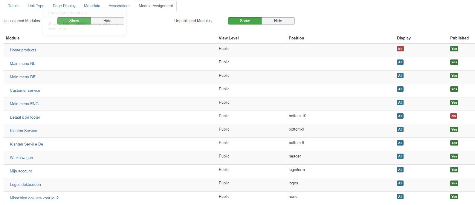Viewport: 475px width, 205px height.
Task: Click the Yes published badge for Mijn account
Action: (x=454, y=170)
